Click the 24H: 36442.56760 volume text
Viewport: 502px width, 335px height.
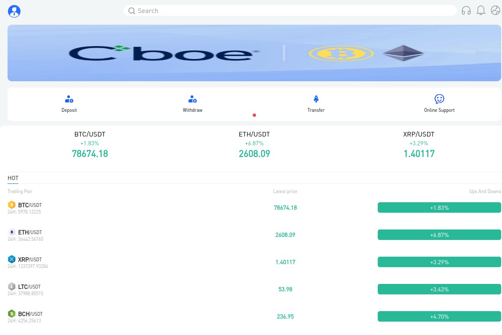(26, 239)
